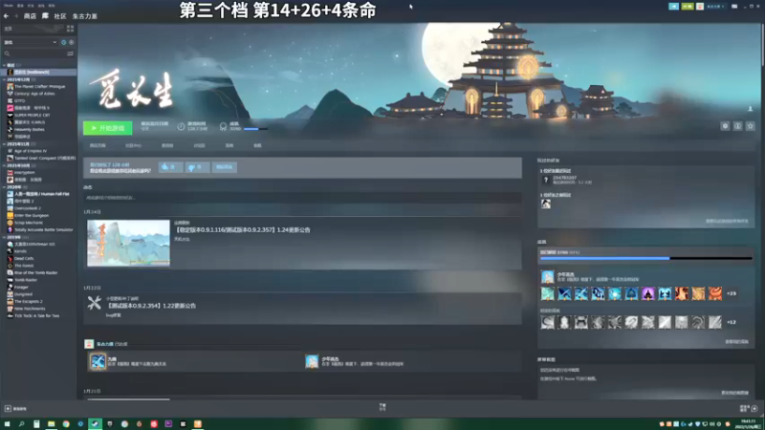This screenshot has height=430, width=765.
Task: Click the small achievement progress bar under banner
Action: (x=255, y=129)
